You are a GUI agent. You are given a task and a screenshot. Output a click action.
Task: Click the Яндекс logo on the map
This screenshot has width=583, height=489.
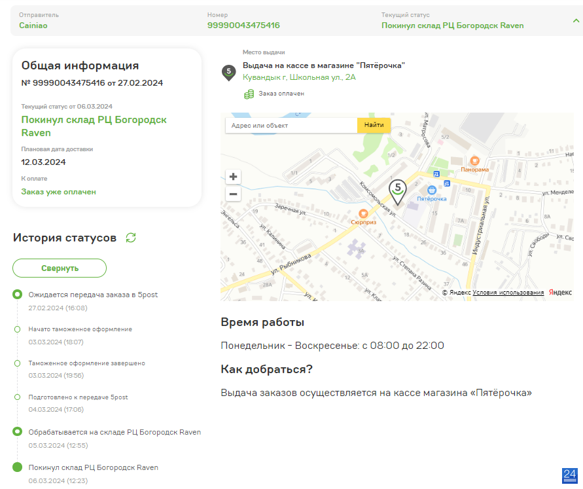click(x=560, y=293)
